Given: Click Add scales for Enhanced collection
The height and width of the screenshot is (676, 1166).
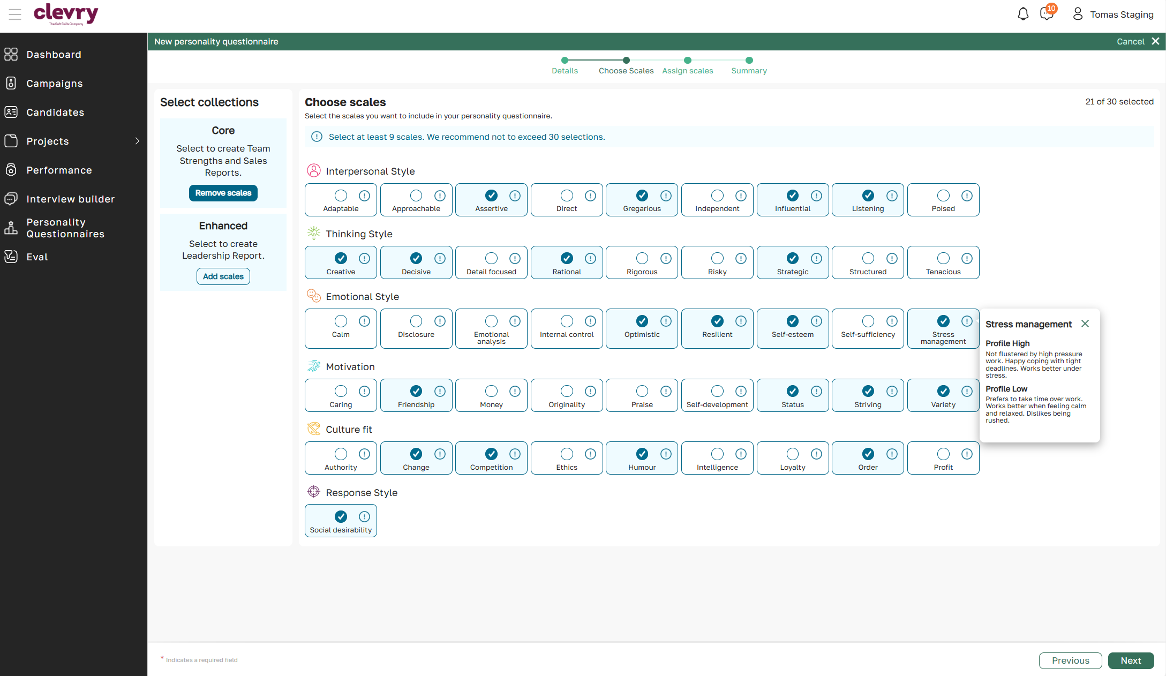Looking at the screenshot, I should pyautogui.click(x=223, y=276).
